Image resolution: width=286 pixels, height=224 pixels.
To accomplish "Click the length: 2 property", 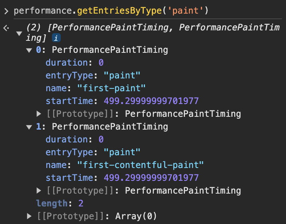I will click(x=60, y=203).
